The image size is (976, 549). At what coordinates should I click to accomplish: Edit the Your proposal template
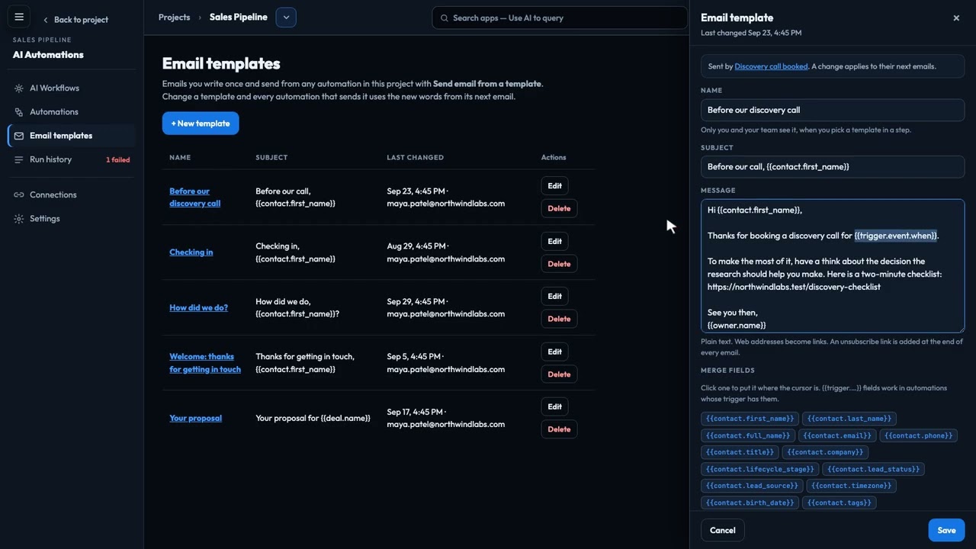[554, 407]
